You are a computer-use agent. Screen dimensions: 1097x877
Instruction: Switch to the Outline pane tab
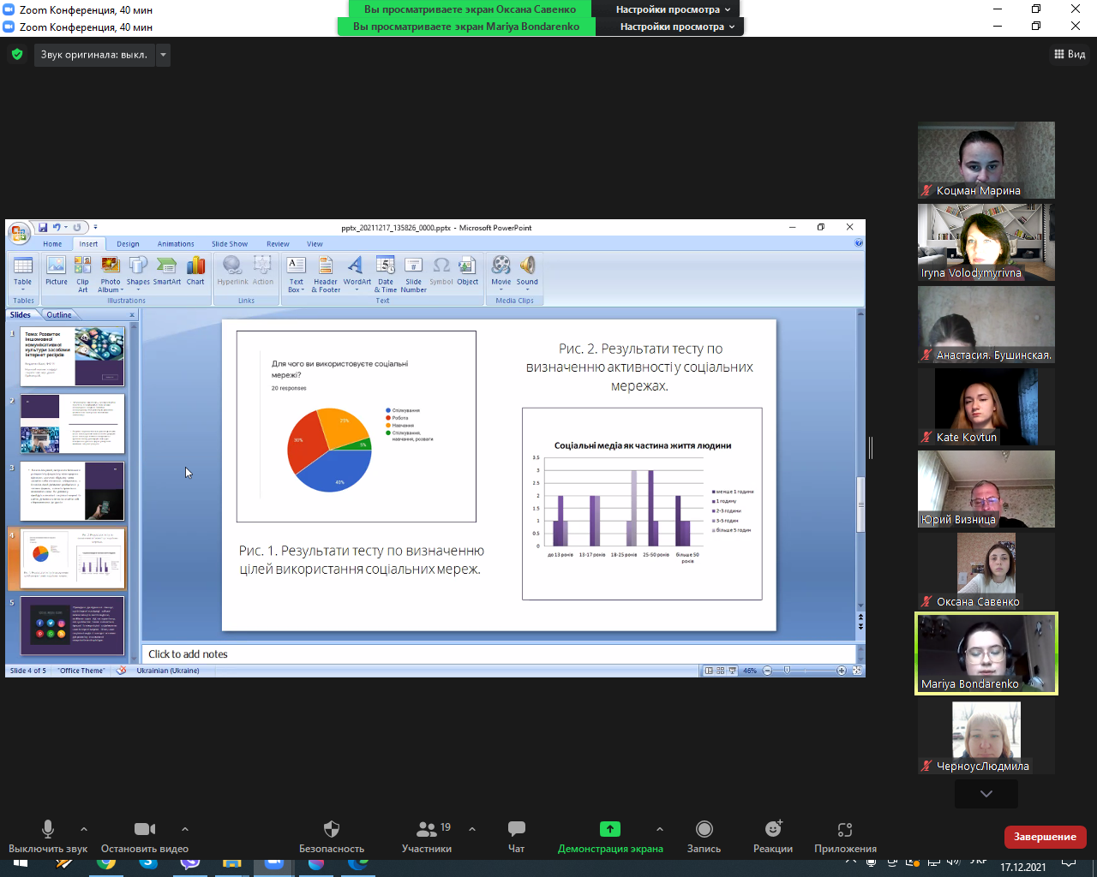59,315
